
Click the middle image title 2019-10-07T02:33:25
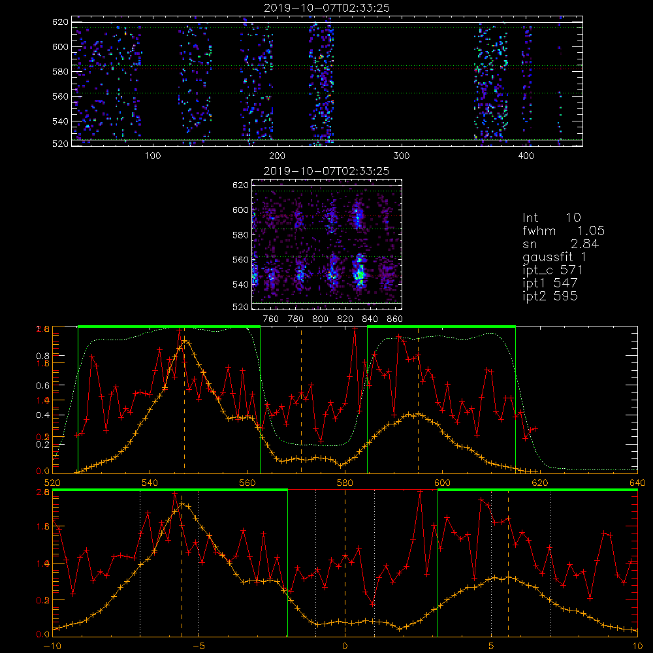click(327, 171)
